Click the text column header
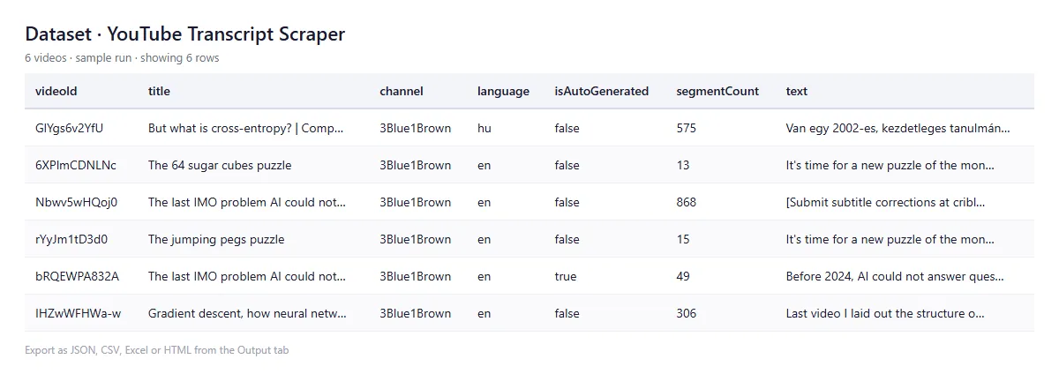This screenshot has width=1059, height=374. [797, 91]
